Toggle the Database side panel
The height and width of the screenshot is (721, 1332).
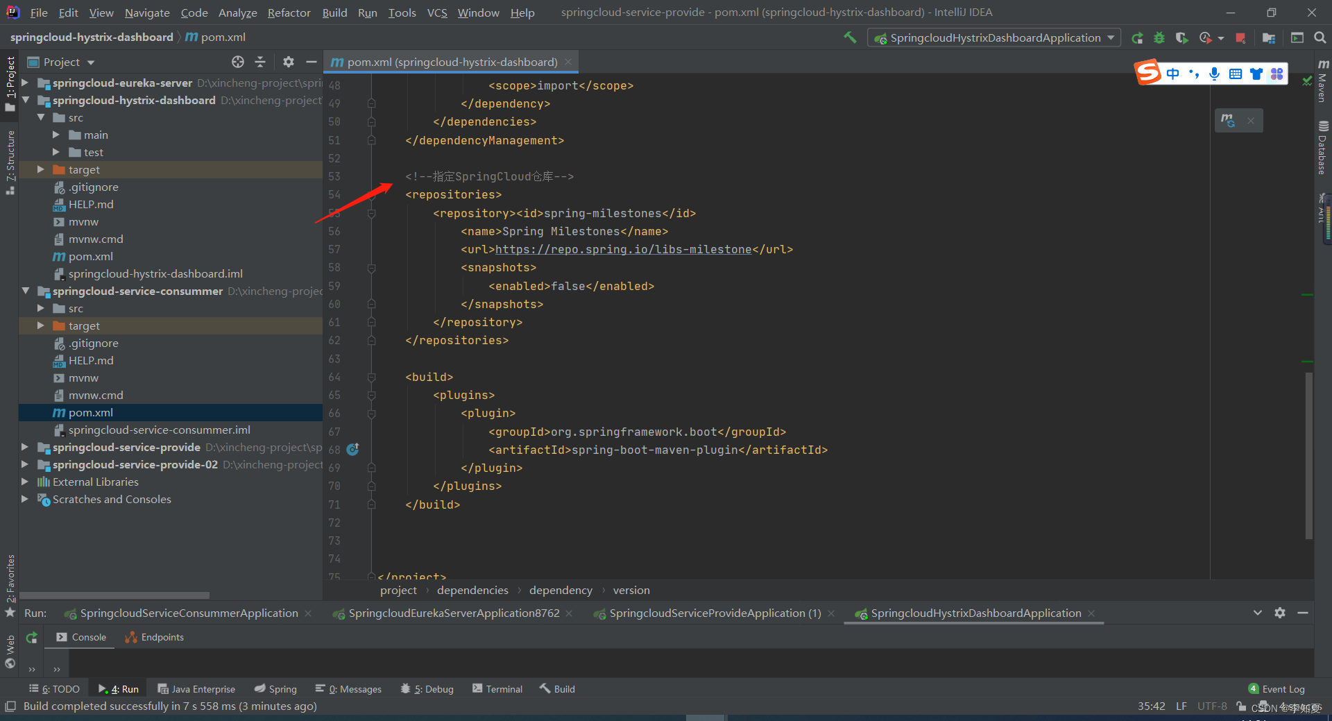click(1322, 149)
